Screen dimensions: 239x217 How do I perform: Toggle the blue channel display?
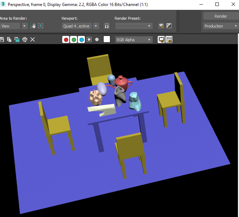(x=81, y=40)
